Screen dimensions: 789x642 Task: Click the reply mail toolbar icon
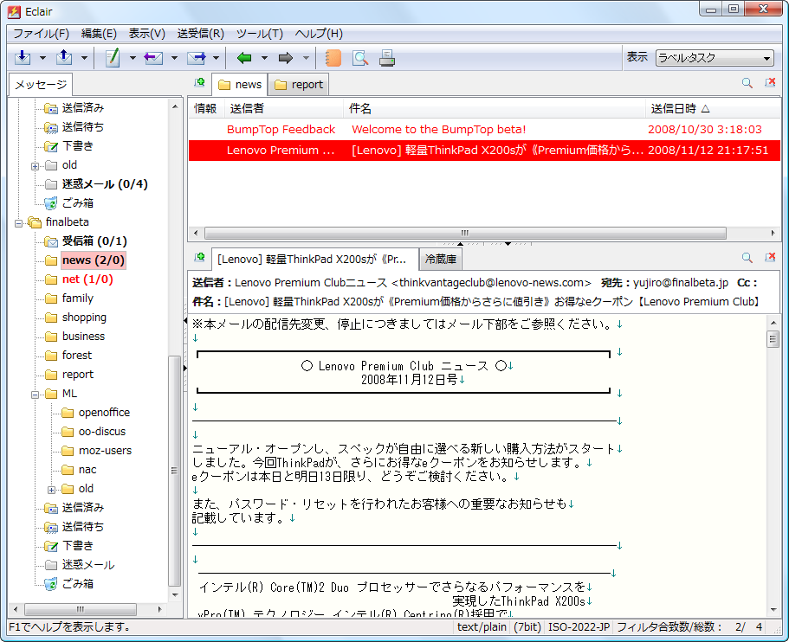pos(153,58)
